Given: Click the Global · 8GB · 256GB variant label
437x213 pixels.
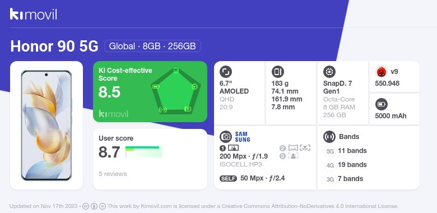Looking at the screenshot, I should (152, 46).
